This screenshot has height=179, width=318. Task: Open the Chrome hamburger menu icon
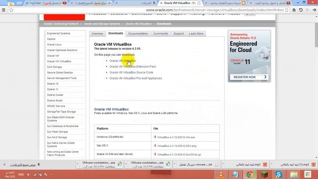coord(3,10)
